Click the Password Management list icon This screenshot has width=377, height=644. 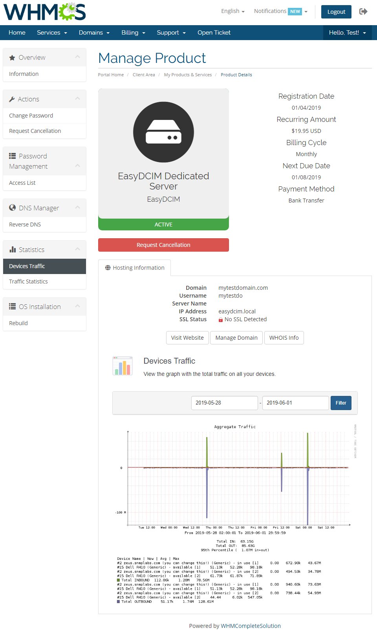coord(12,156)
